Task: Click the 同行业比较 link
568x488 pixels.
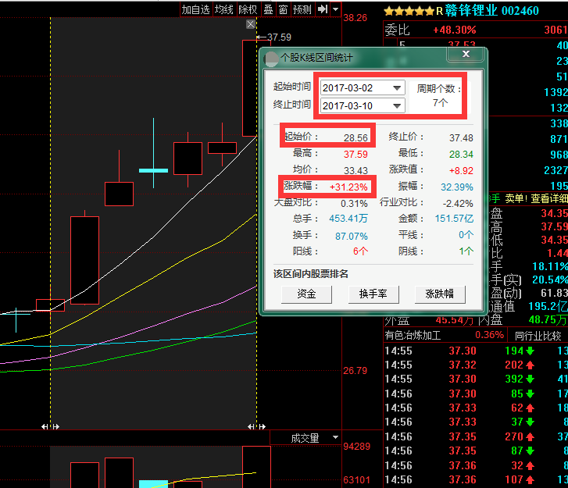Action: click(538, 336)
